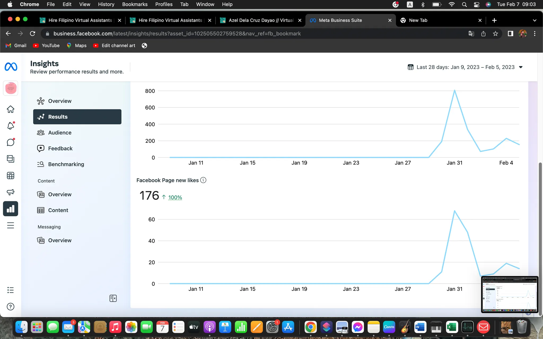Open the Ads megaphone icon
543x339 pixels.
[11, 192]
